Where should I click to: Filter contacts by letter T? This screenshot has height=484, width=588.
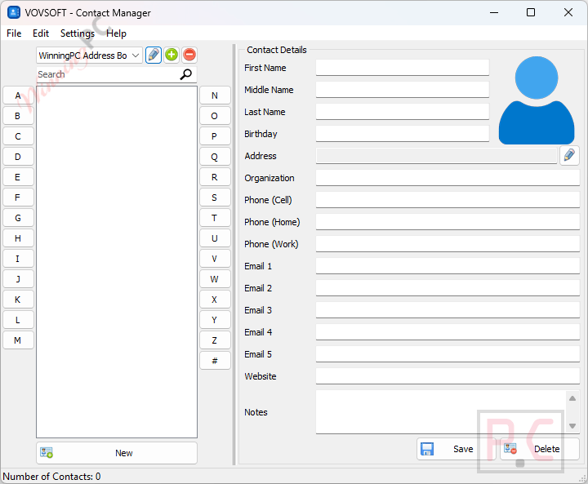coord(215,218)
